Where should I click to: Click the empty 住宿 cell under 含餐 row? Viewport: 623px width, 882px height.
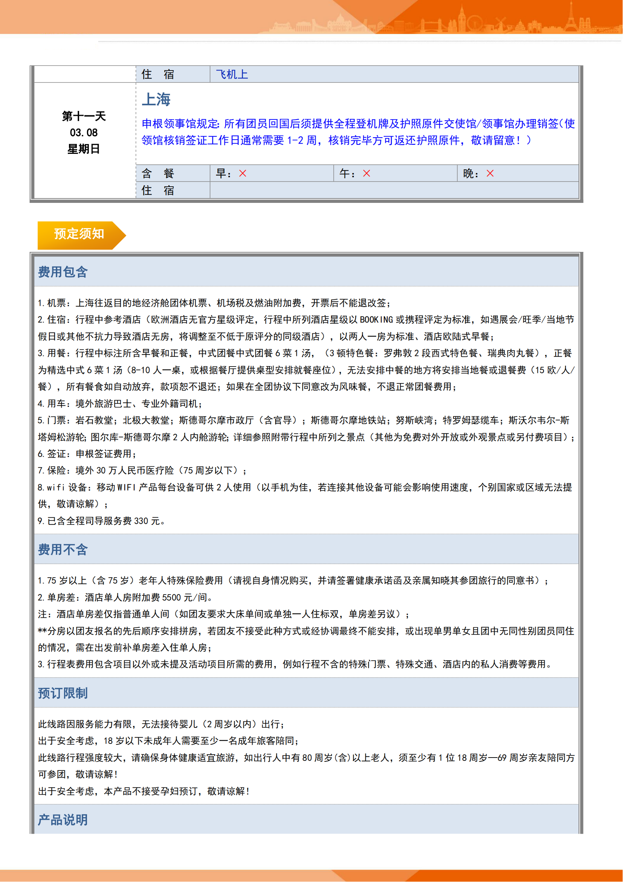(x=394, y=190)
